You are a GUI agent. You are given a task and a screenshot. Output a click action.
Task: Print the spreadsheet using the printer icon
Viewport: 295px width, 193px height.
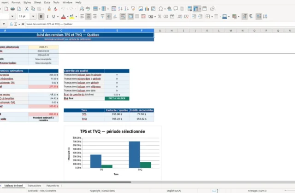[12, 9]
